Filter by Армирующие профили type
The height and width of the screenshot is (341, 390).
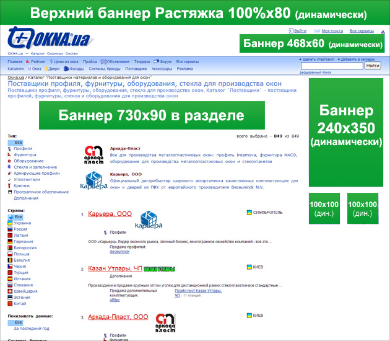tap(37, 174)
